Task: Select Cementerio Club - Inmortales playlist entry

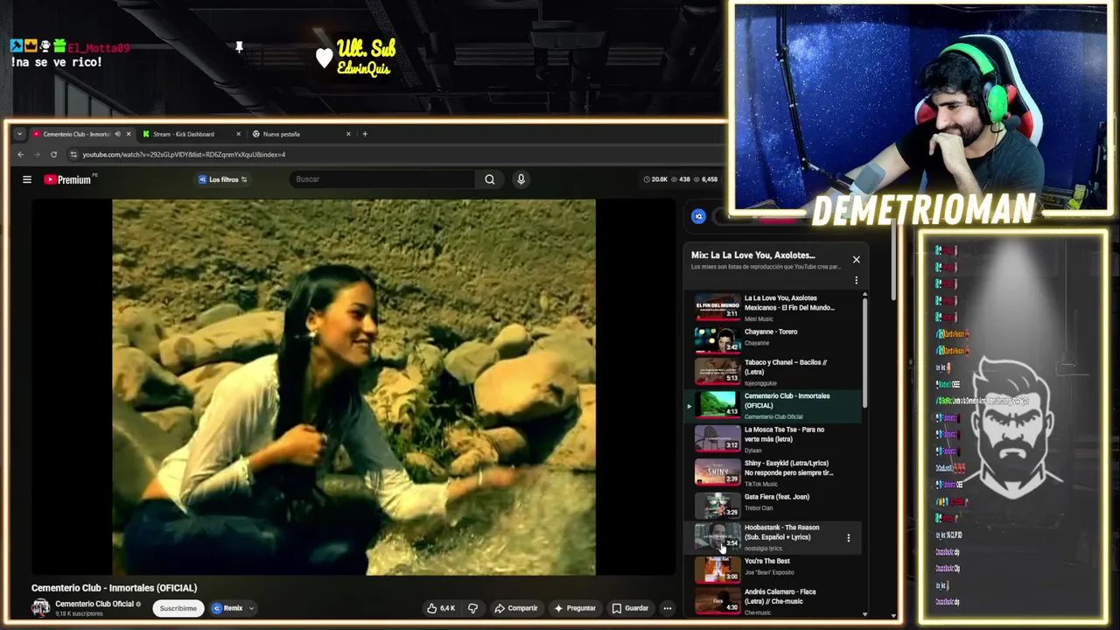Action: coord(773,406)
